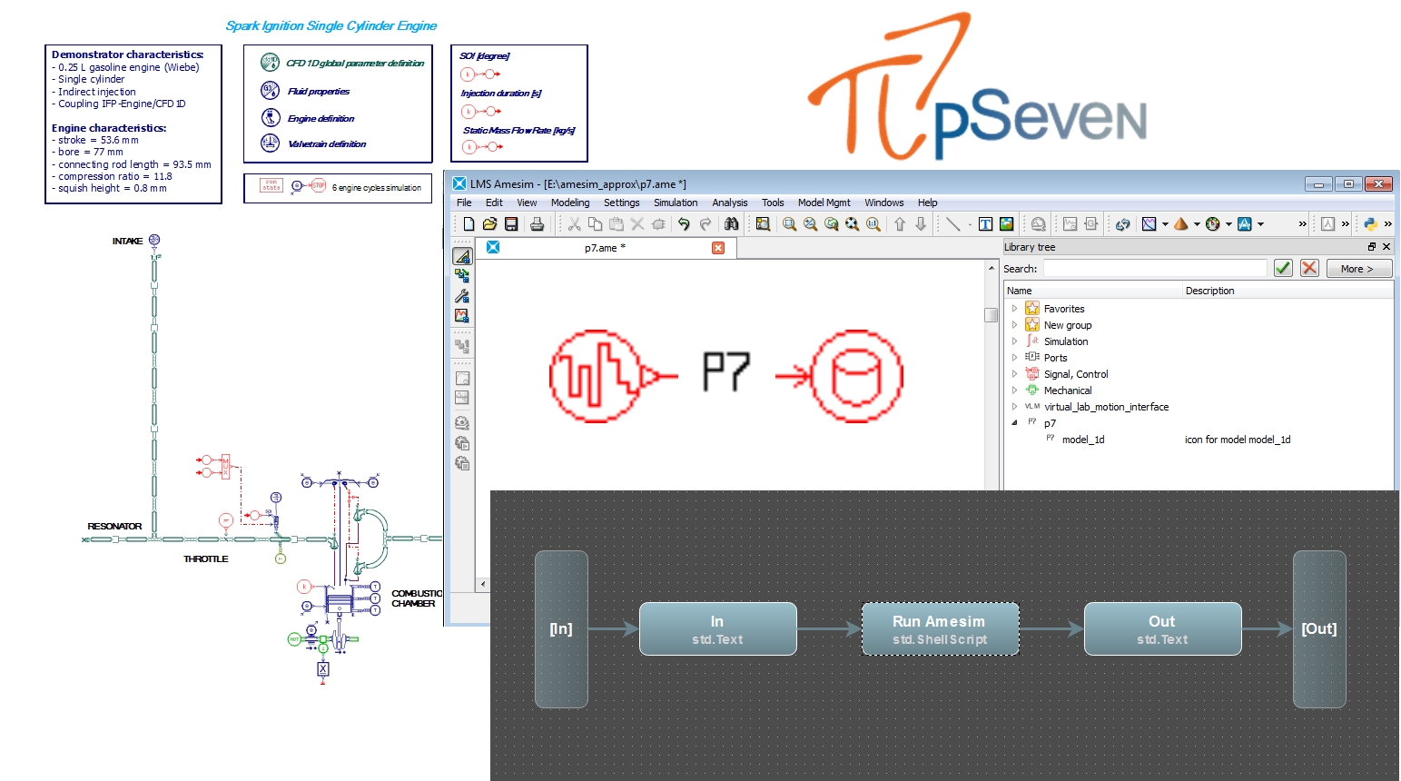Select the Out std.Text block

coord(1162,628)
